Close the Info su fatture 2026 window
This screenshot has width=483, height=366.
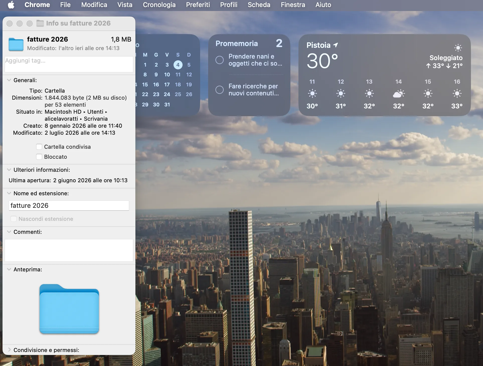coord(10,23)
